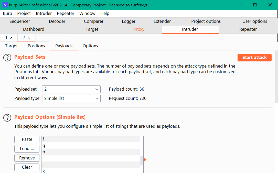Click the Payload count value 36

(142, 89)
